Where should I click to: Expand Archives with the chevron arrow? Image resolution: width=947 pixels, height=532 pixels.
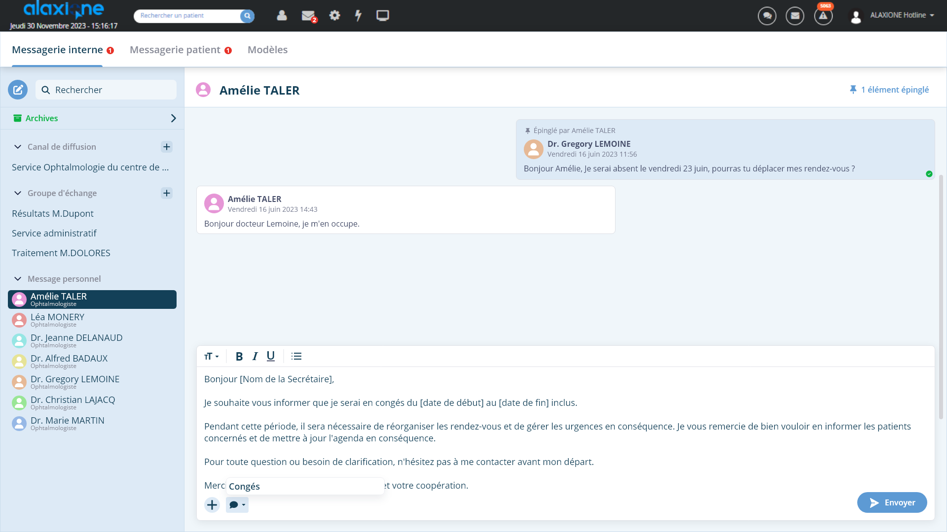(173, 118)
